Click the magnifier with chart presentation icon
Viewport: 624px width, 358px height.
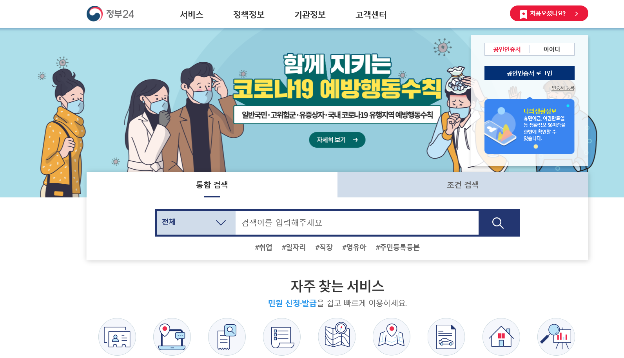click(556, 337)
